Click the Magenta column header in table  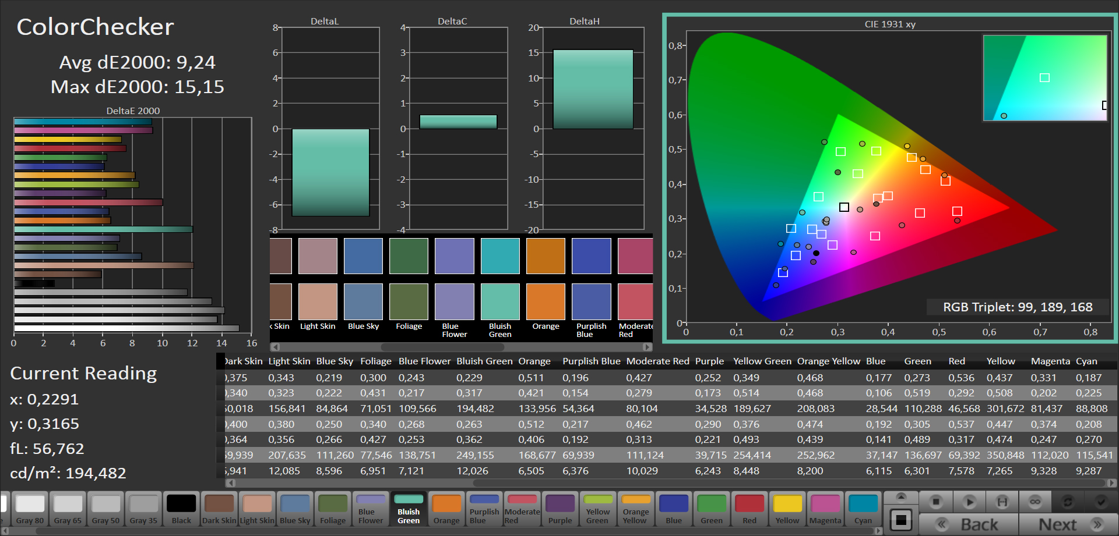pyautogui.click(x=1050, y=361)
